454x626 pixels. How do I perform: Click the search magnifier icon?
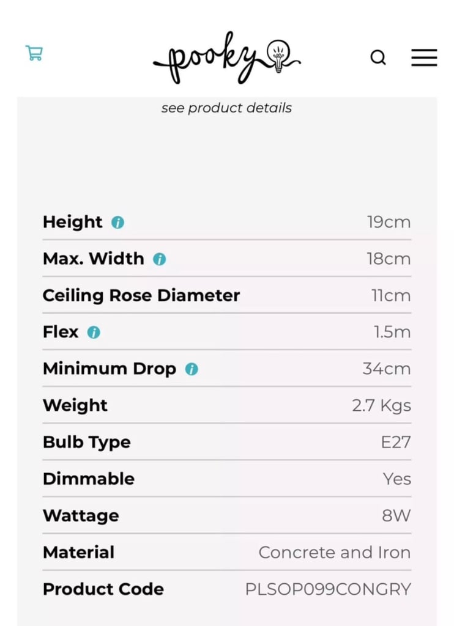coord(378,57)
